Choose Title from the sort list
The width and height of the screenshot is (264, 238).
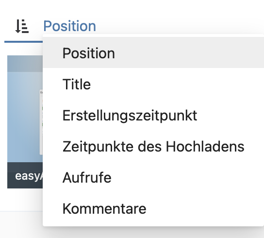[153, 84]
